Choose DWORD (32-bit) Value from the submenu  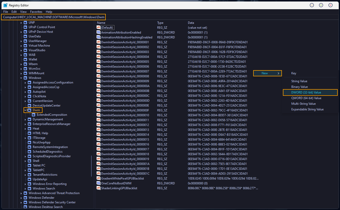pos(310,92)
